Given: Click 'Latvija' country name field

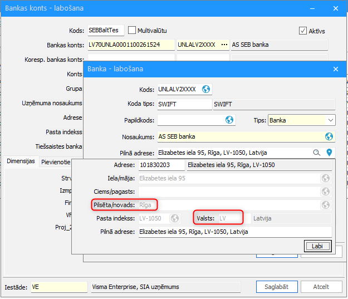Looking at the screenshot, I should pos(292,218).
